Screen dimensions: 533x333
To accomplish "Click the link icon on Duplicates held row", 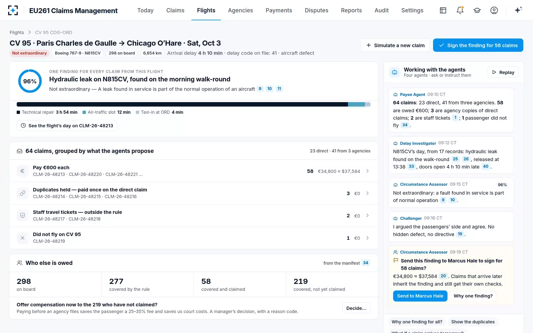I will coord(23,193).
